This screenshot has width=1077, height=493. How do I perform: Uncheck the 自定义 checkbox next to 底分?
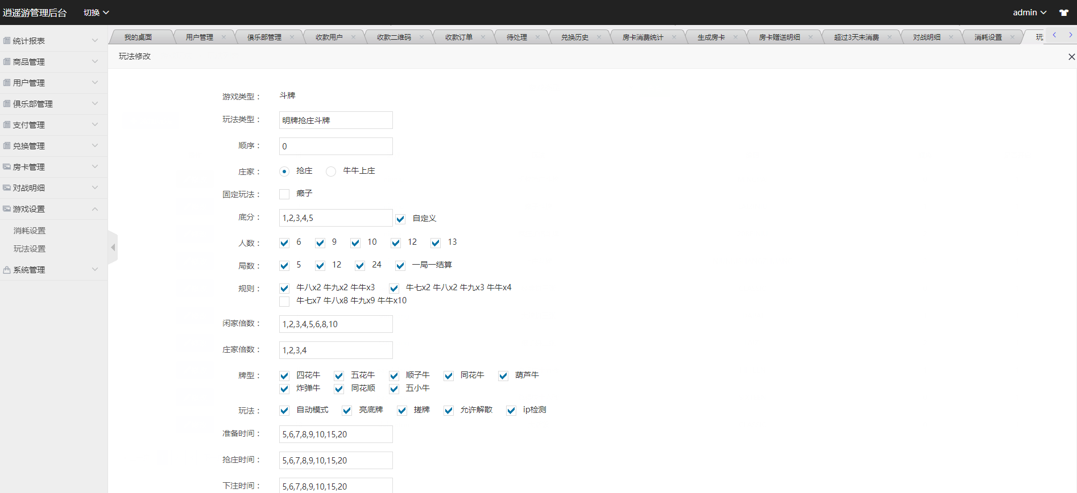[400, 219]
